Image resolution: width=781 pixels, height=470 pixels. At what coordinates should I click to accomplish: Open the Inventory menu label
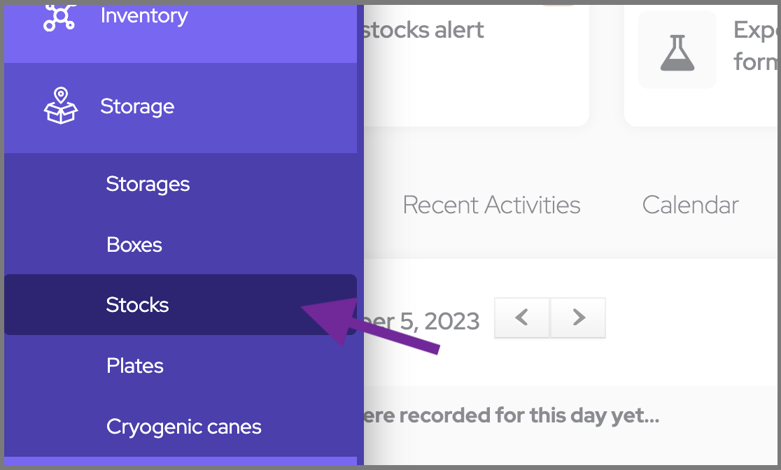click(x=144, y=15)
